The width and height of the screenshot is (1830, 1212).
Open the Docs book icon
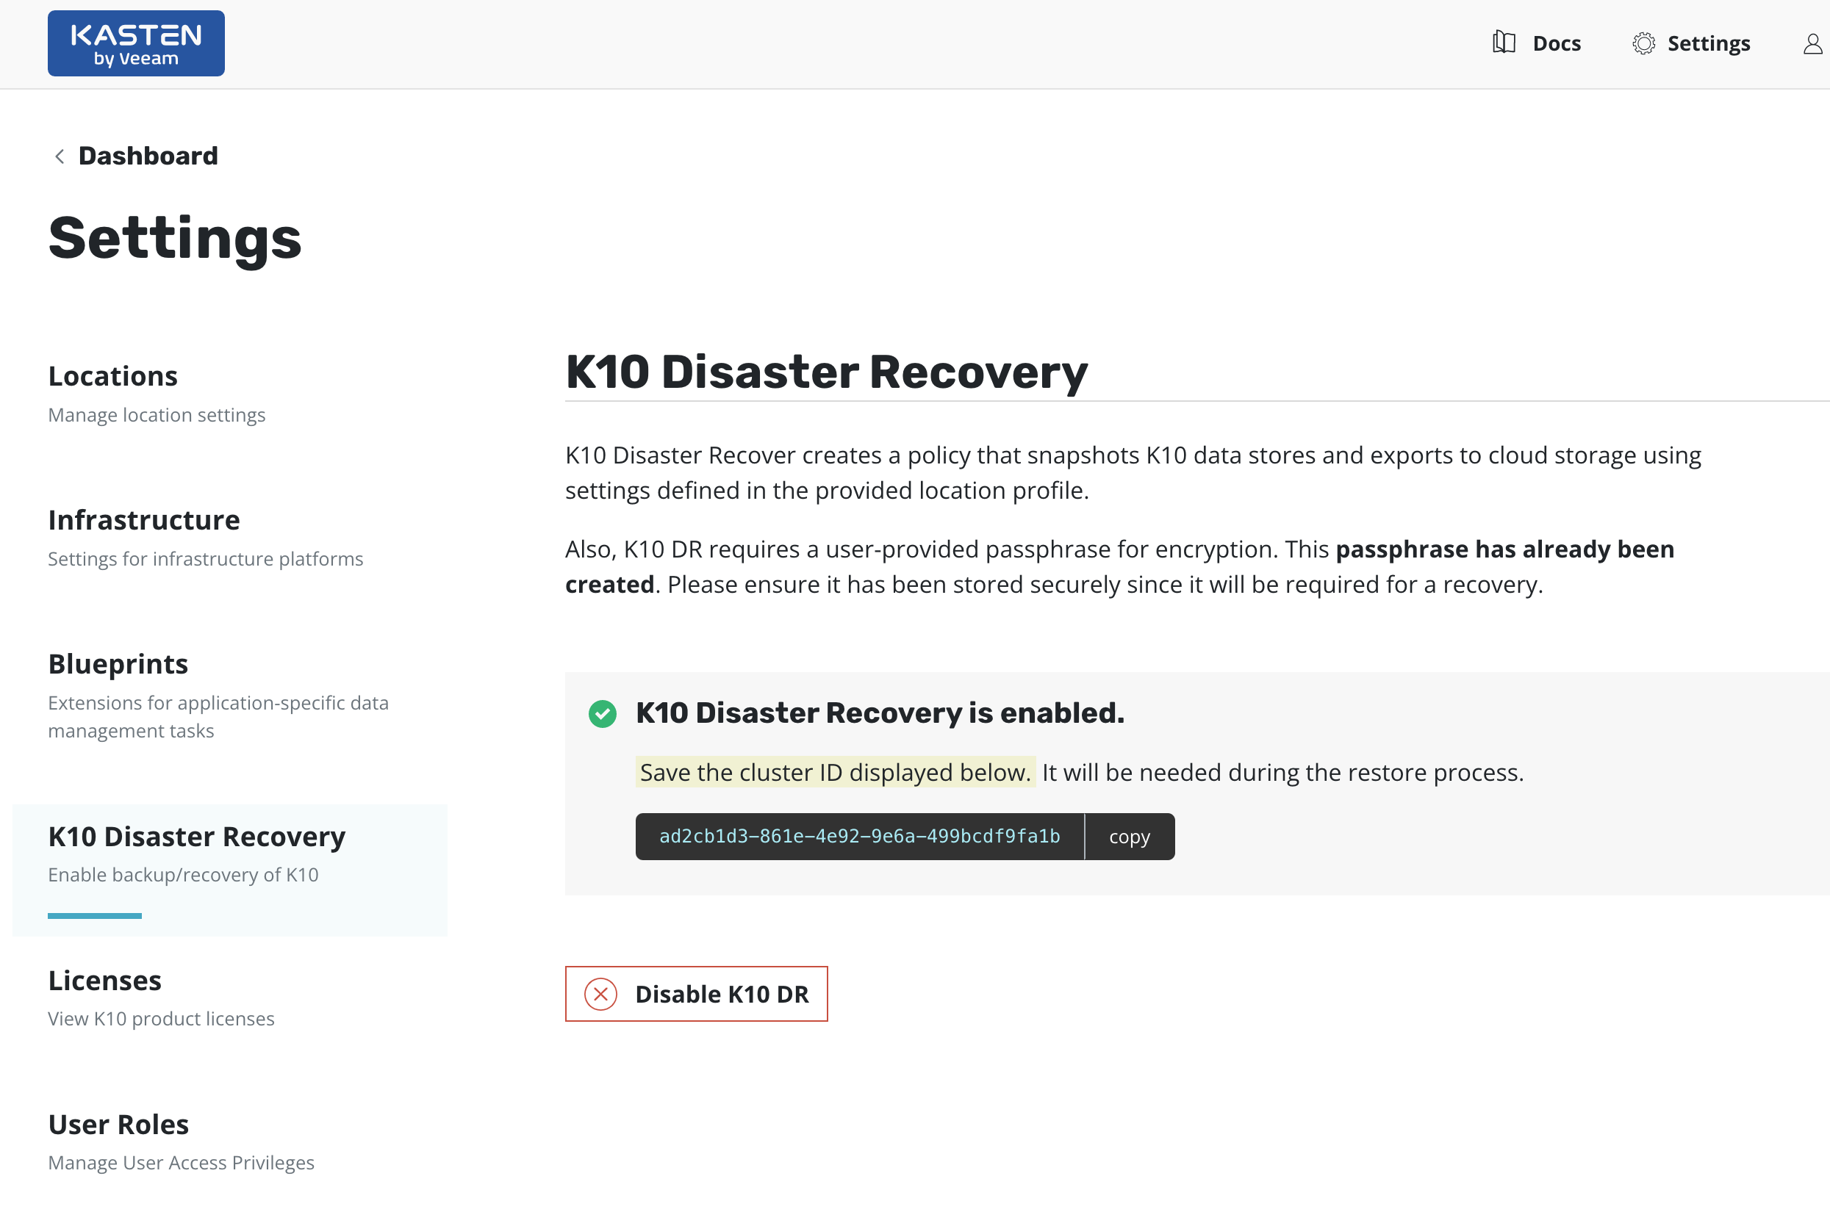pyautogui.click(x=1503, y=43)
